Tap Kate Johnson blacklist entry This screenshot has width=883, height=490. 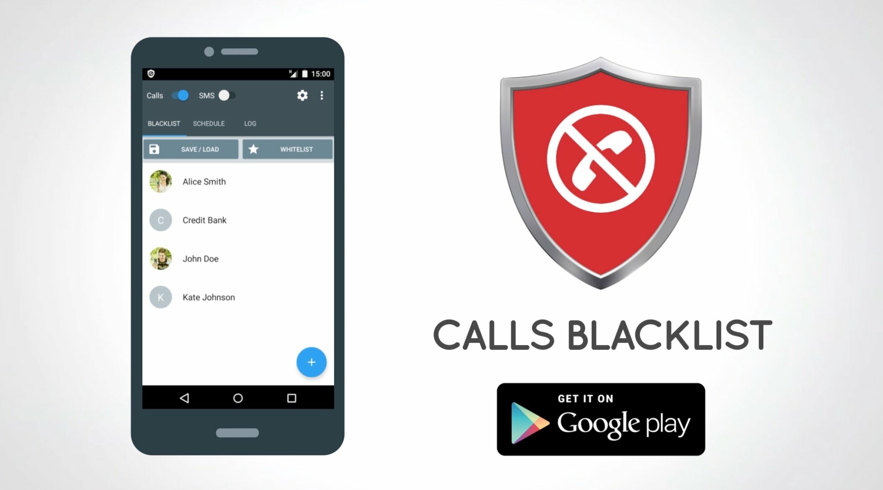coord(237,297)
